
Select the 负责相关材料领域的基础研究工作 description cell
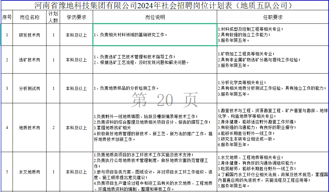pyautogui.click(x=155, y=35)
